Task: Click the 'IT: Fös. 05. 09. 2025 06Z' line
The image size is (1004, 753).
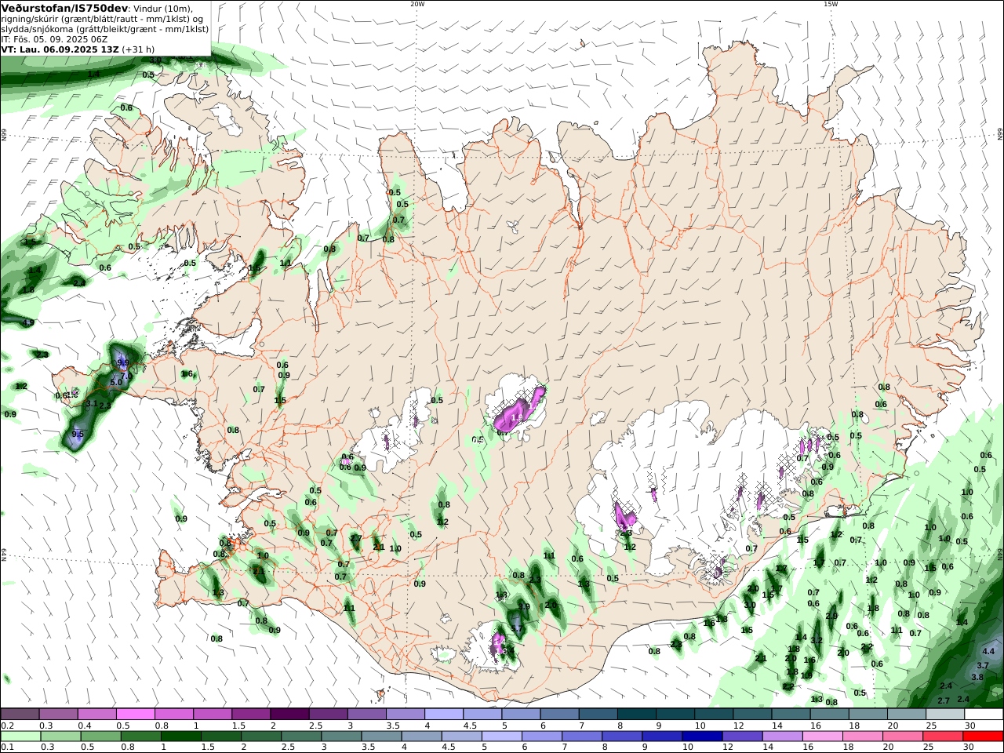Action: click(x=54, y=38)
